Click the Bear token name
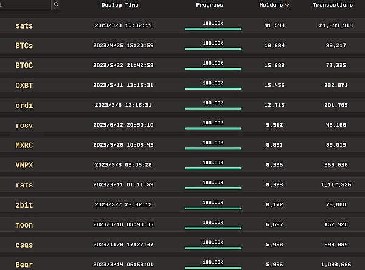The image size is (365, 270). tap(24, 265)
